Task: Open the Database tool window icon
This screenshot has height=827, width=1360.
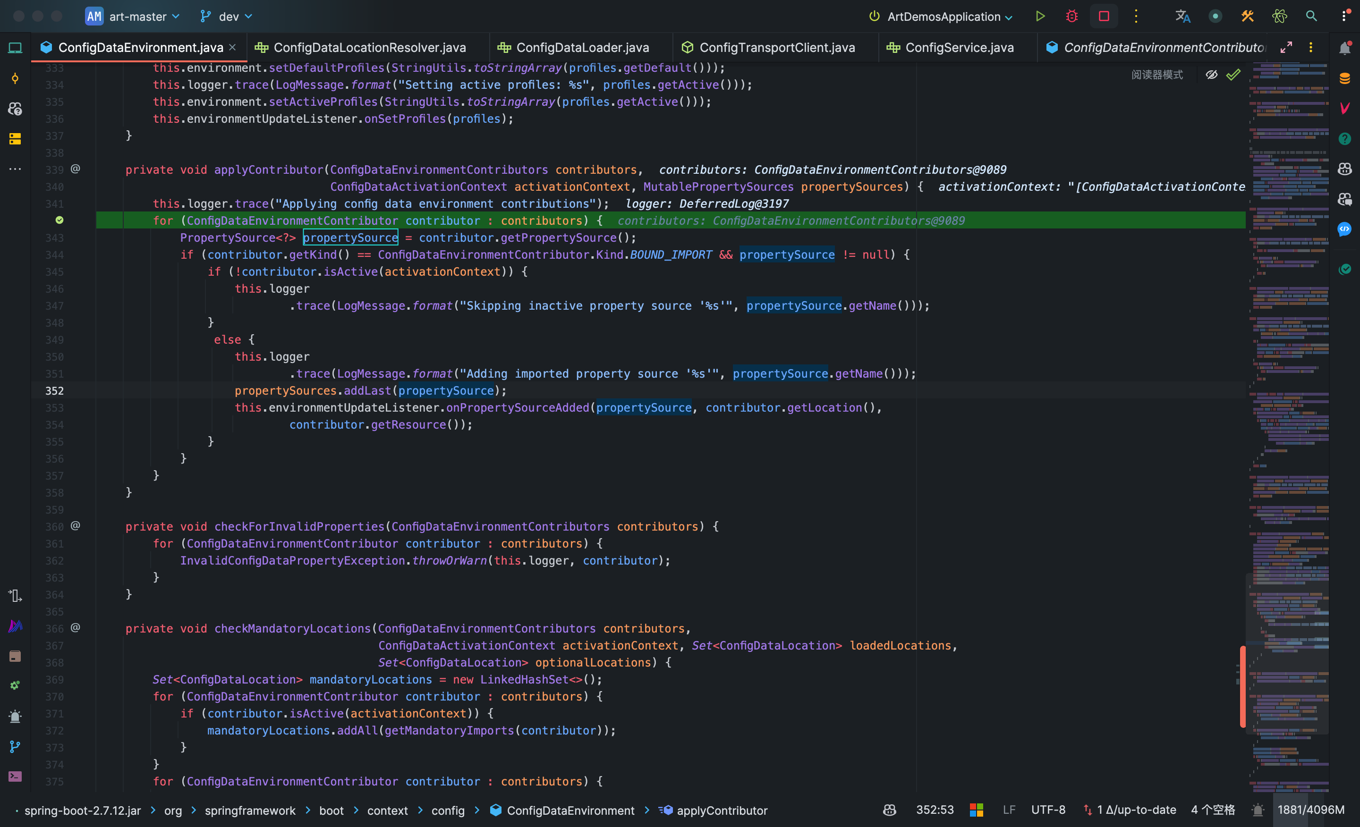Action: [x=1344, y=78]
